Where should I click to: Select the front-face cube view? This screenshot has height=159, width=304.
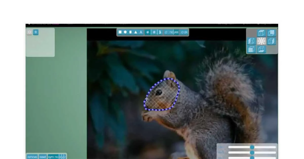(251, 49)
